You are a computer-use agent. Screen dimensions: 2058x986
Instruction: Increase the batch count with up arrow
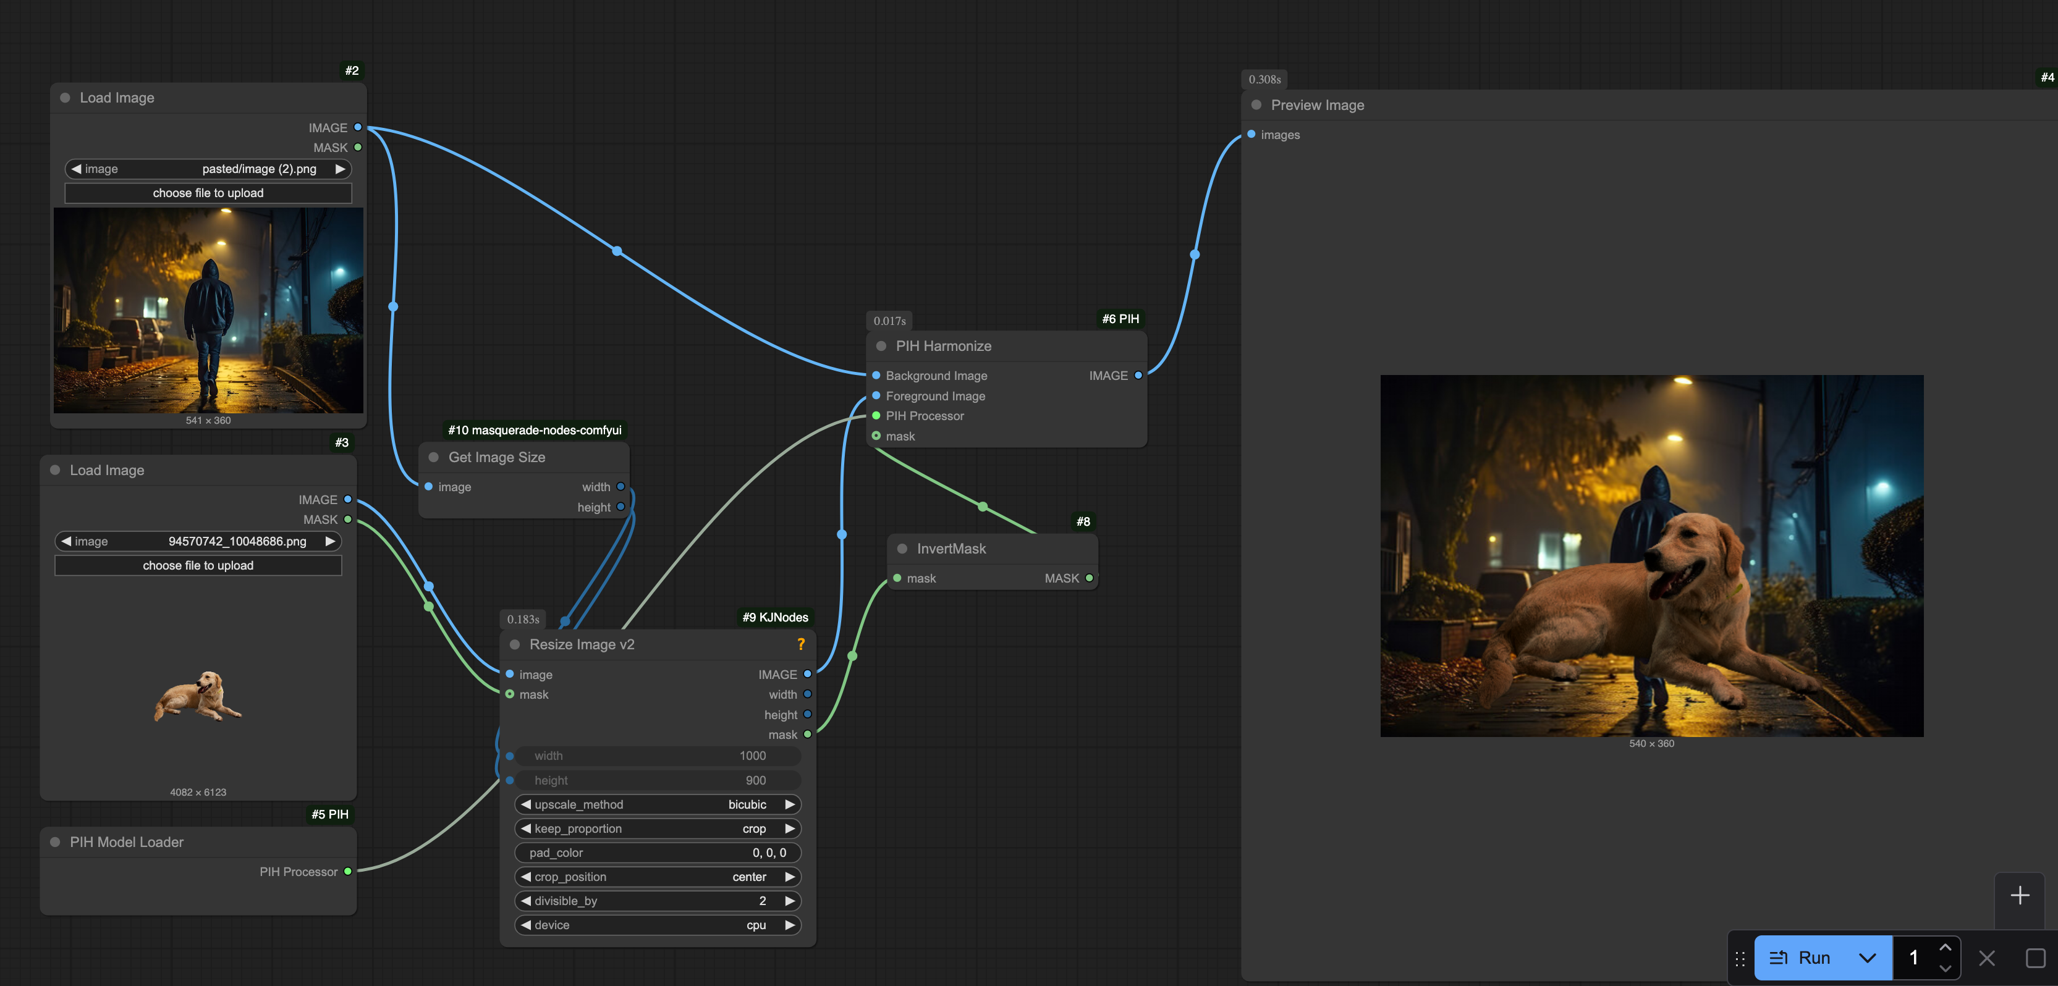[1944, 947]
